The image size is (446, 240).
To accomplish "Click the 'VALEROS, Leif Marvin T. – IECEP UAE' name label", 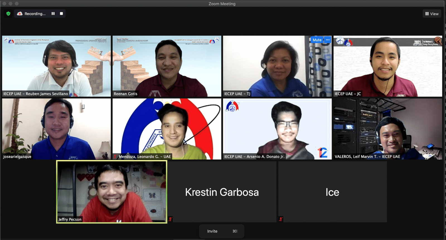I will coord(367,157).
